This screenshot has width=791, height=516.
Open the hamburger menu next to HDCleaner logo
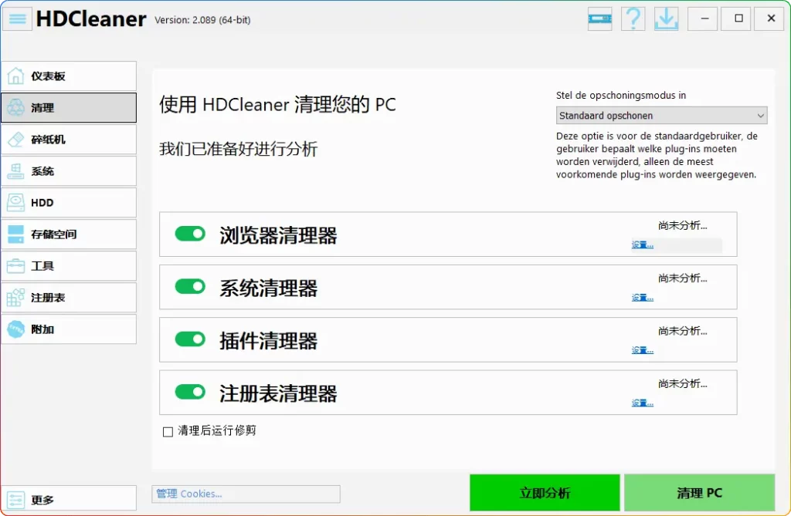pos(17,19)
